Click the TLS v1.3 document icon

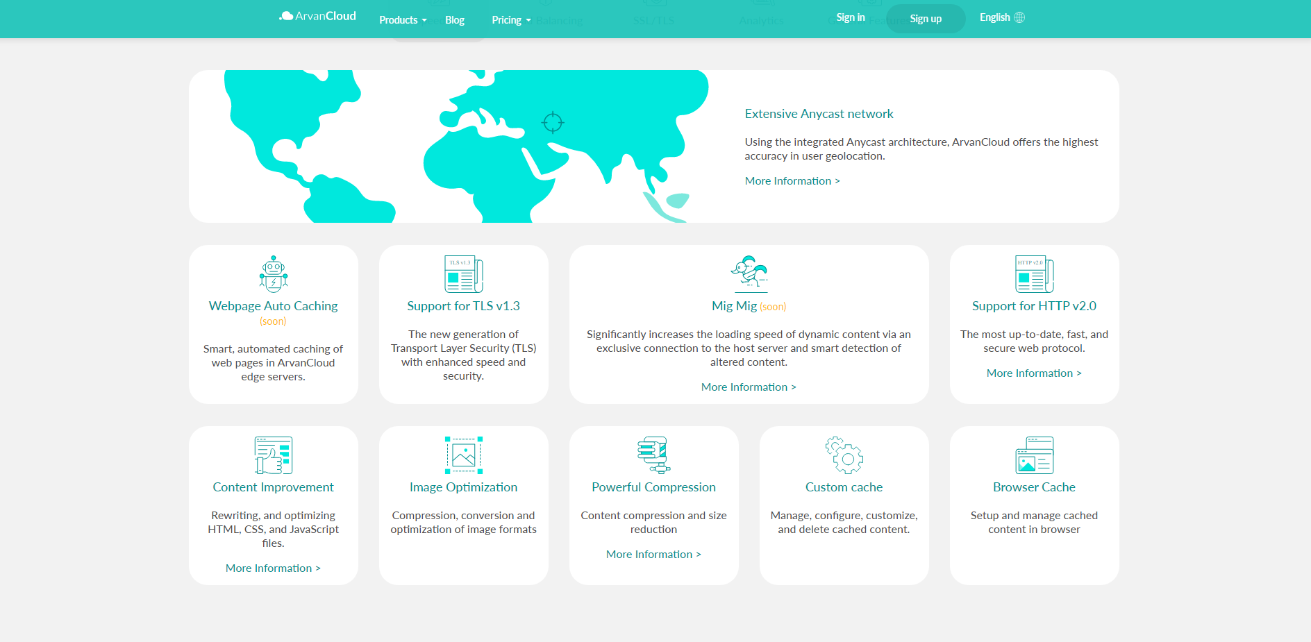(463, 274)
